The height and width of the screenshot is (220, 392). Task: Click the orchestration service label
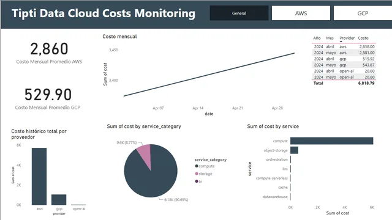click(277, 159)
